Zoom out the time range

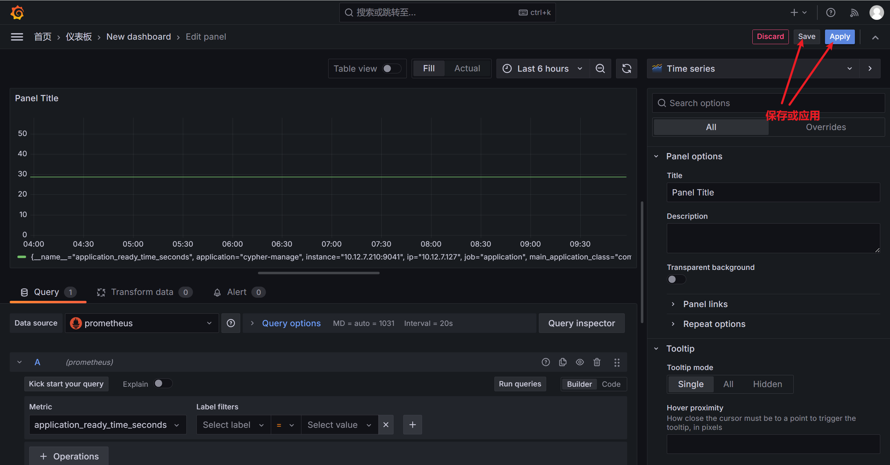(x=600, y=69)
